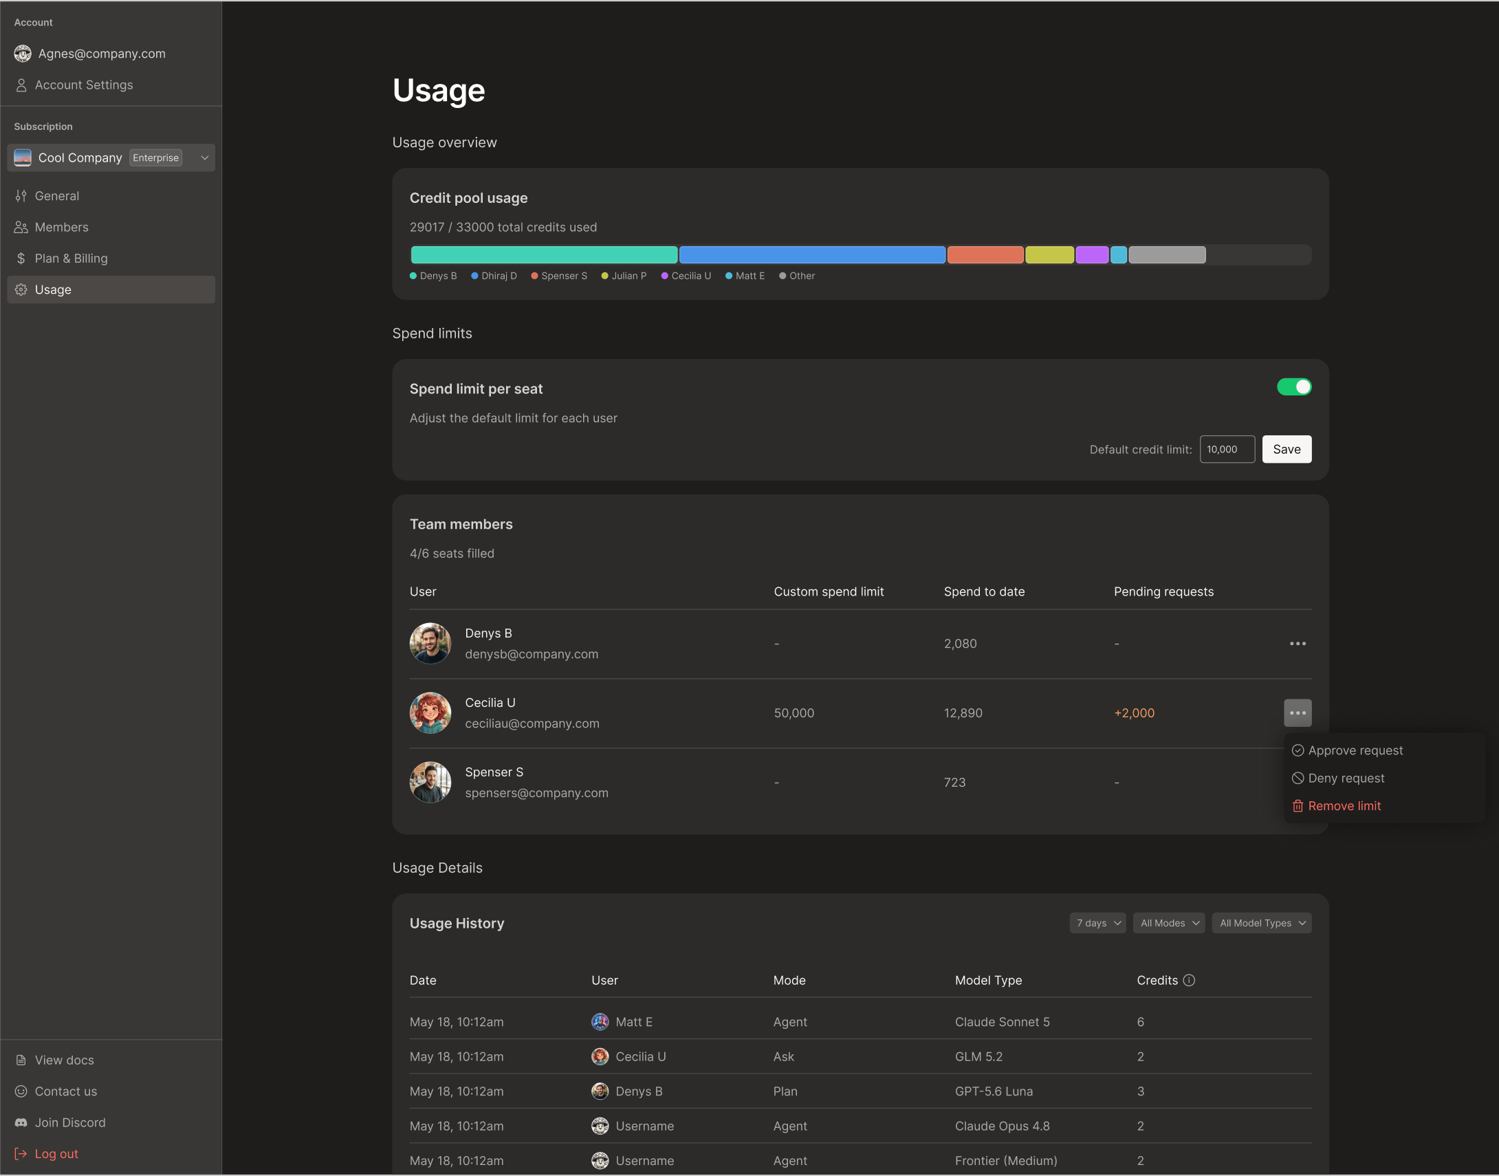Viewport: 1499px width, 1176px height.
Task: Click the orange Spenser S usage bar segment
Action: (x=985, y=254)
